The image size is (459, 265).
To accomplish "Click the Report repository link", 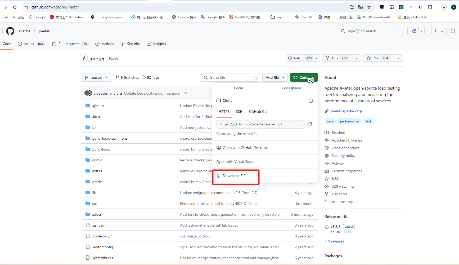I will (339, 202).
